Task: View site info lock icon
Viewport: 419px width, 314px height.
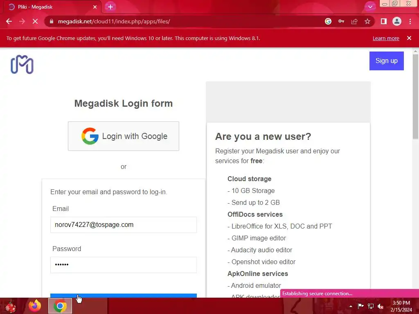Action: [52, 21]
